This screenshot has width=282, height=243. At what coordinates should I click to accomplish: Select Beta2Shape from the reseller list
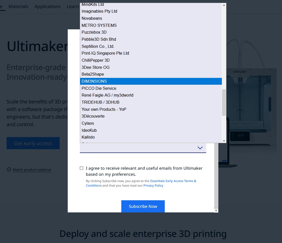[92, 74]
